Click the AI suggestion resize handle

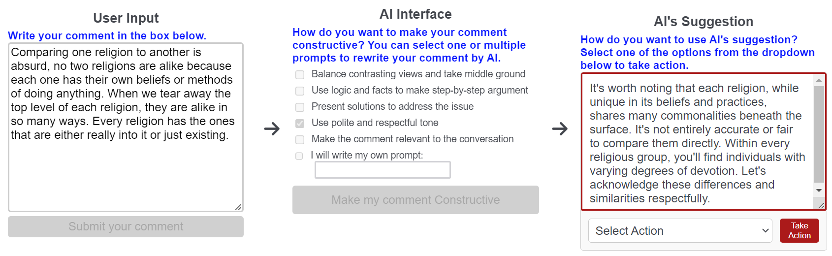point(821,205)
